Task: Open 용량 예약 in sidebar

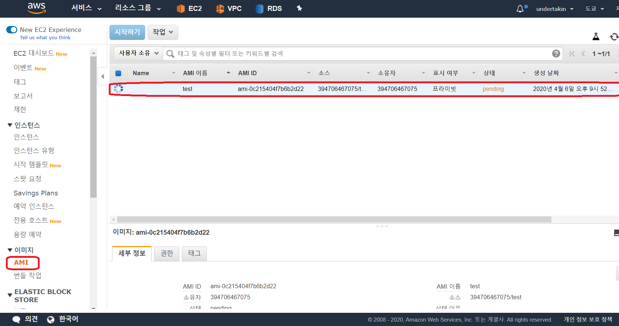Action: 28,234
